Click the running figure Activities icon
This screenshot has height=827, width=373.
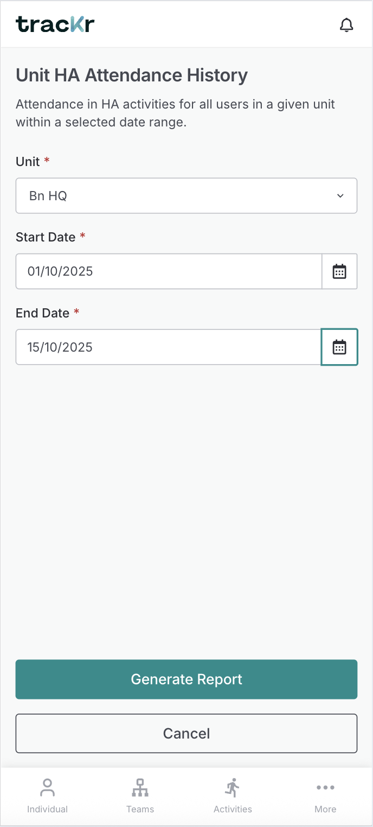233,788
